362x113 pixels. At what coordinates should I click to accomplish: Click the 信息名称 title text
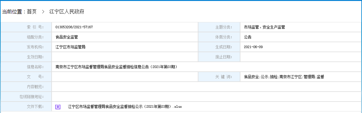116,67
